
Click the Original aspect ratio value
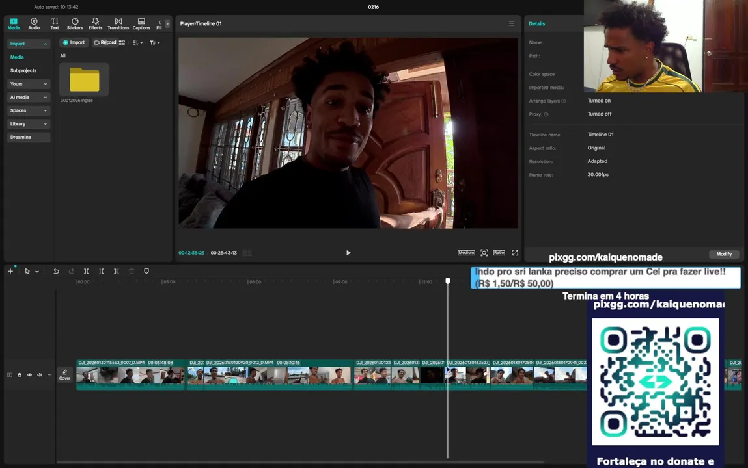point(596,148)
